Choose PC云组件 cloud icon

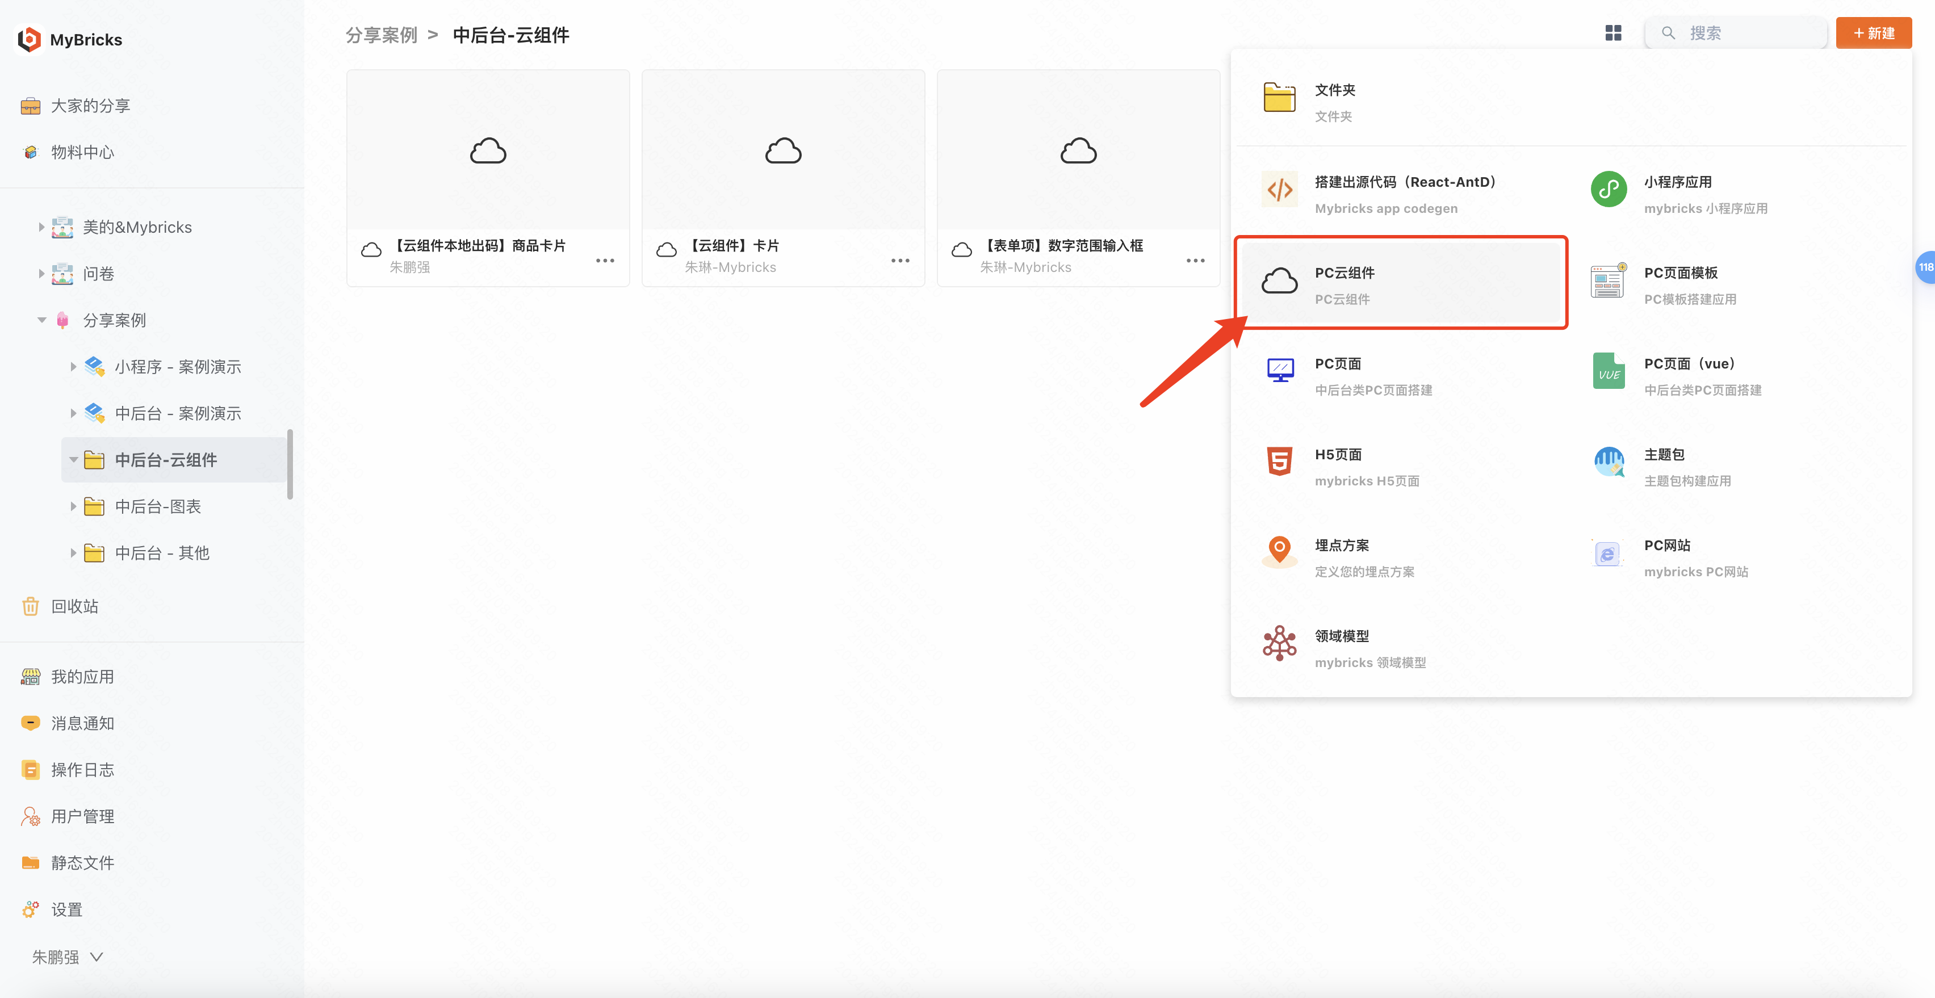[1280, 281]
